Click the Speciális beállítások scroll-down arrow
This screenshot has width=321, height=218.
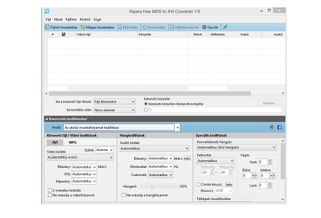[x=282, y=199]
